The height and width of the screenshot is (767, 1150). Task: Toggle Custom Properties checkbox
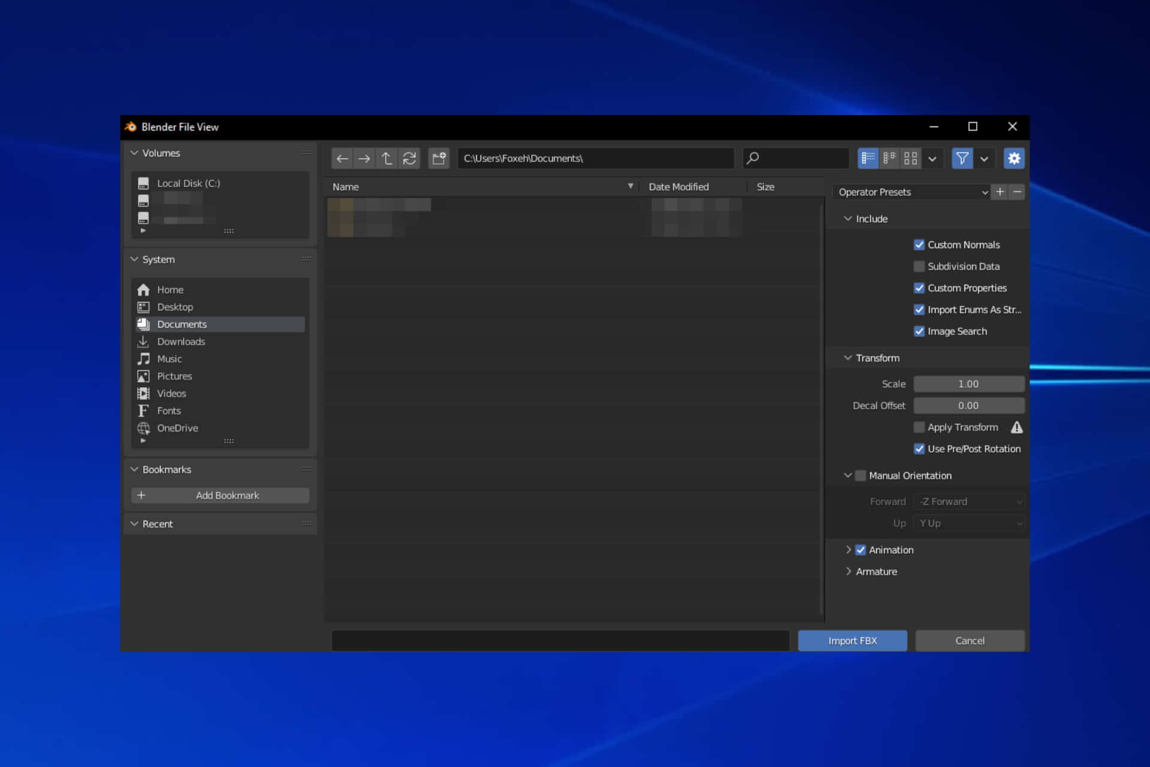point(919,288)
